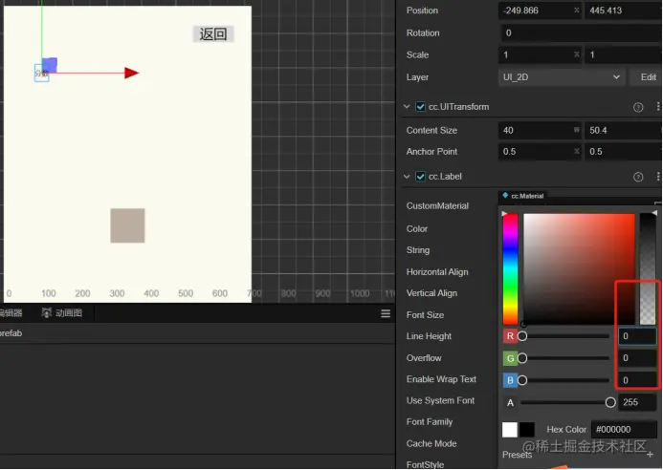Click the Horizontal Align property label

click(x=437, y=272)
